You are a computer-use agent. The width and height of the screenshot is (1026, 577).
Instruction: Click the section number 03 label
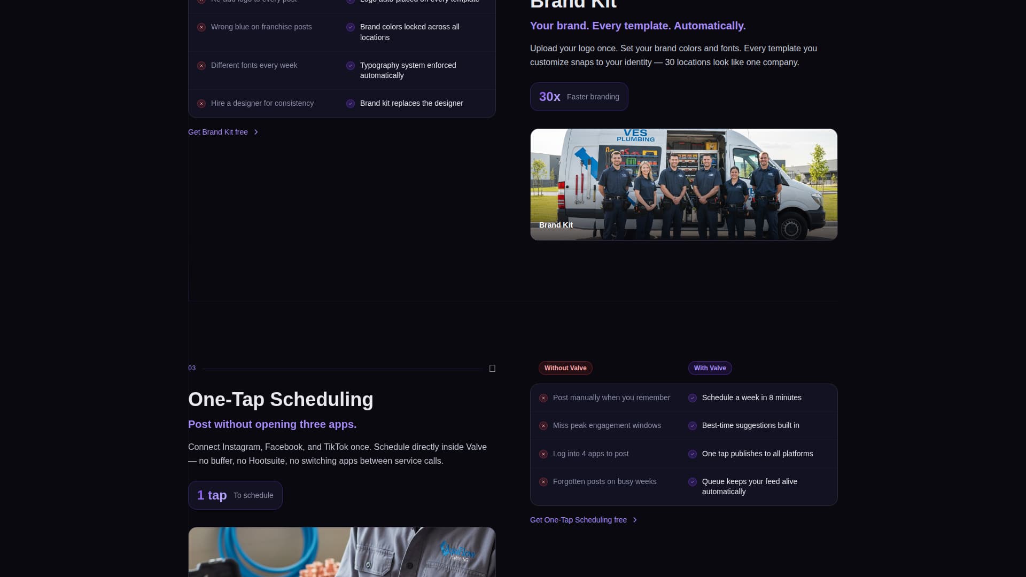tap(192, 368)
